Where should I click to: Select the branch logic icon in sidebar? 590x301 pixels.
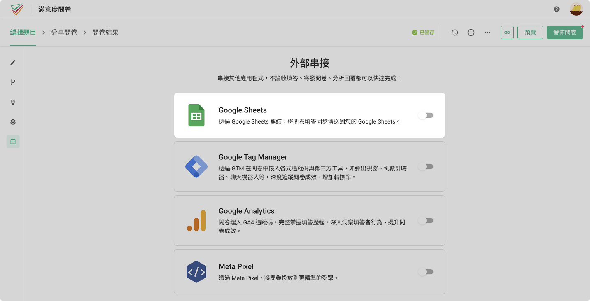(x=13, y=82)
